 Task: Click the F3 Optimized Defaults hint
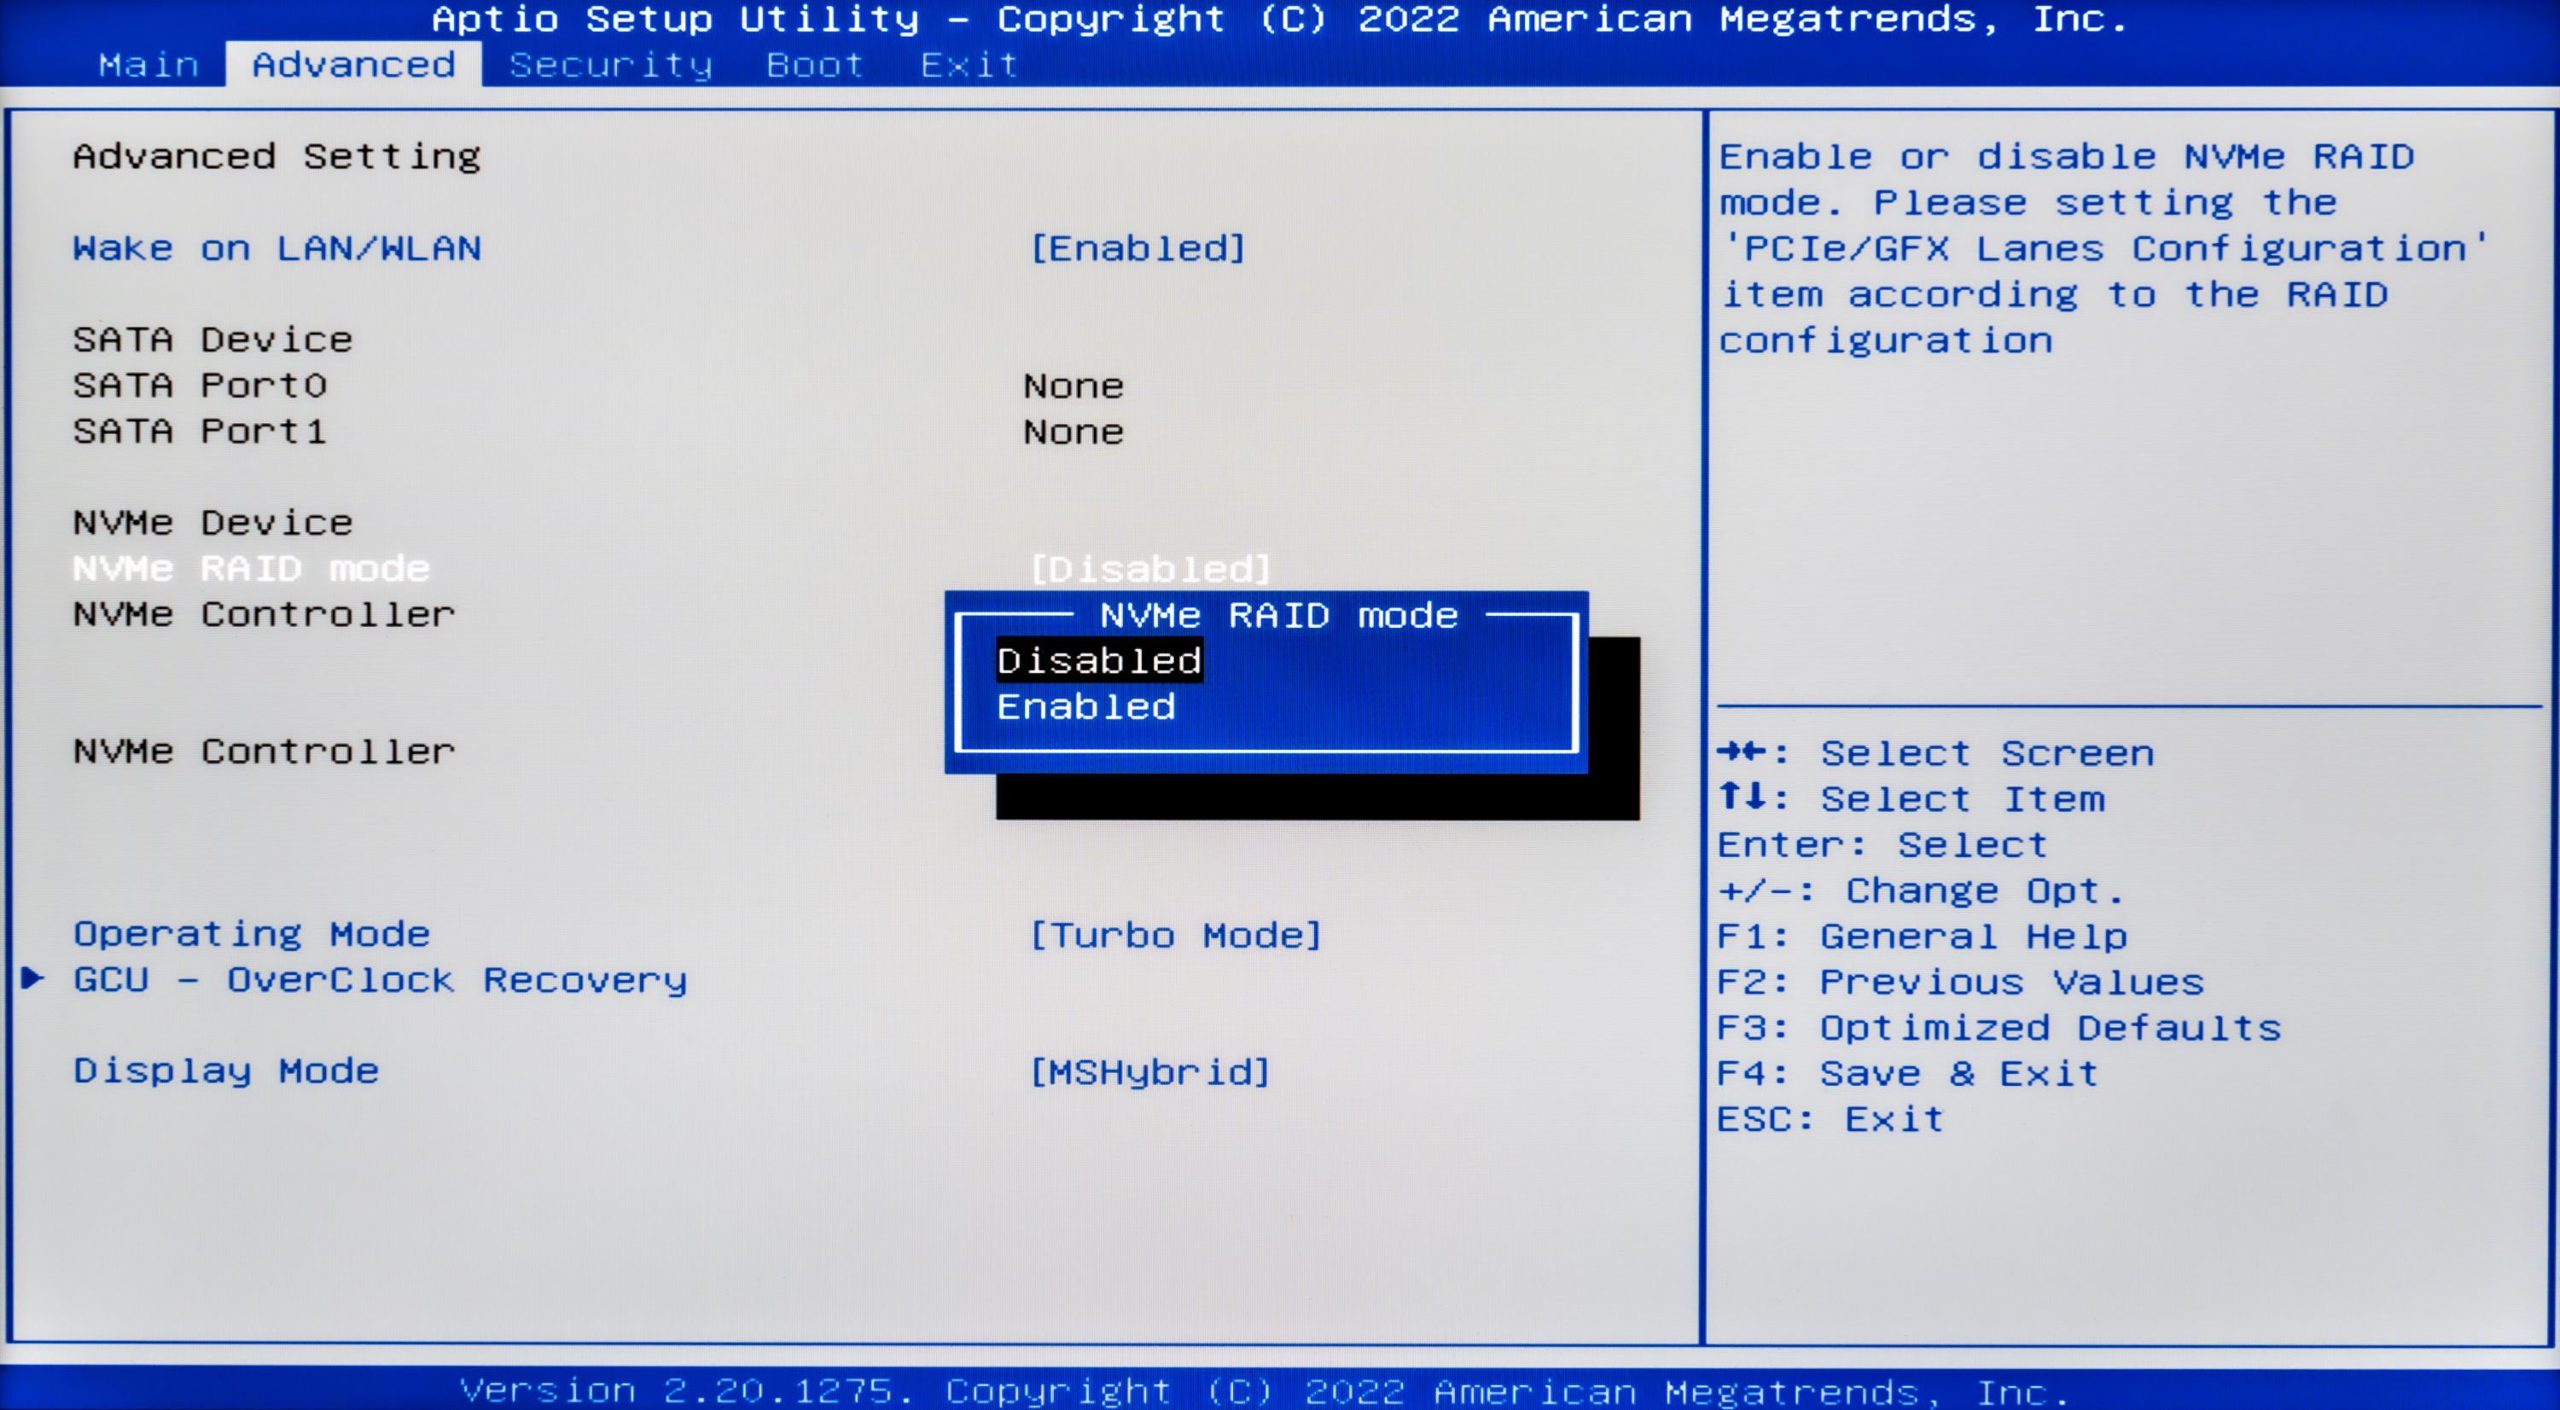[1998, 1028]
